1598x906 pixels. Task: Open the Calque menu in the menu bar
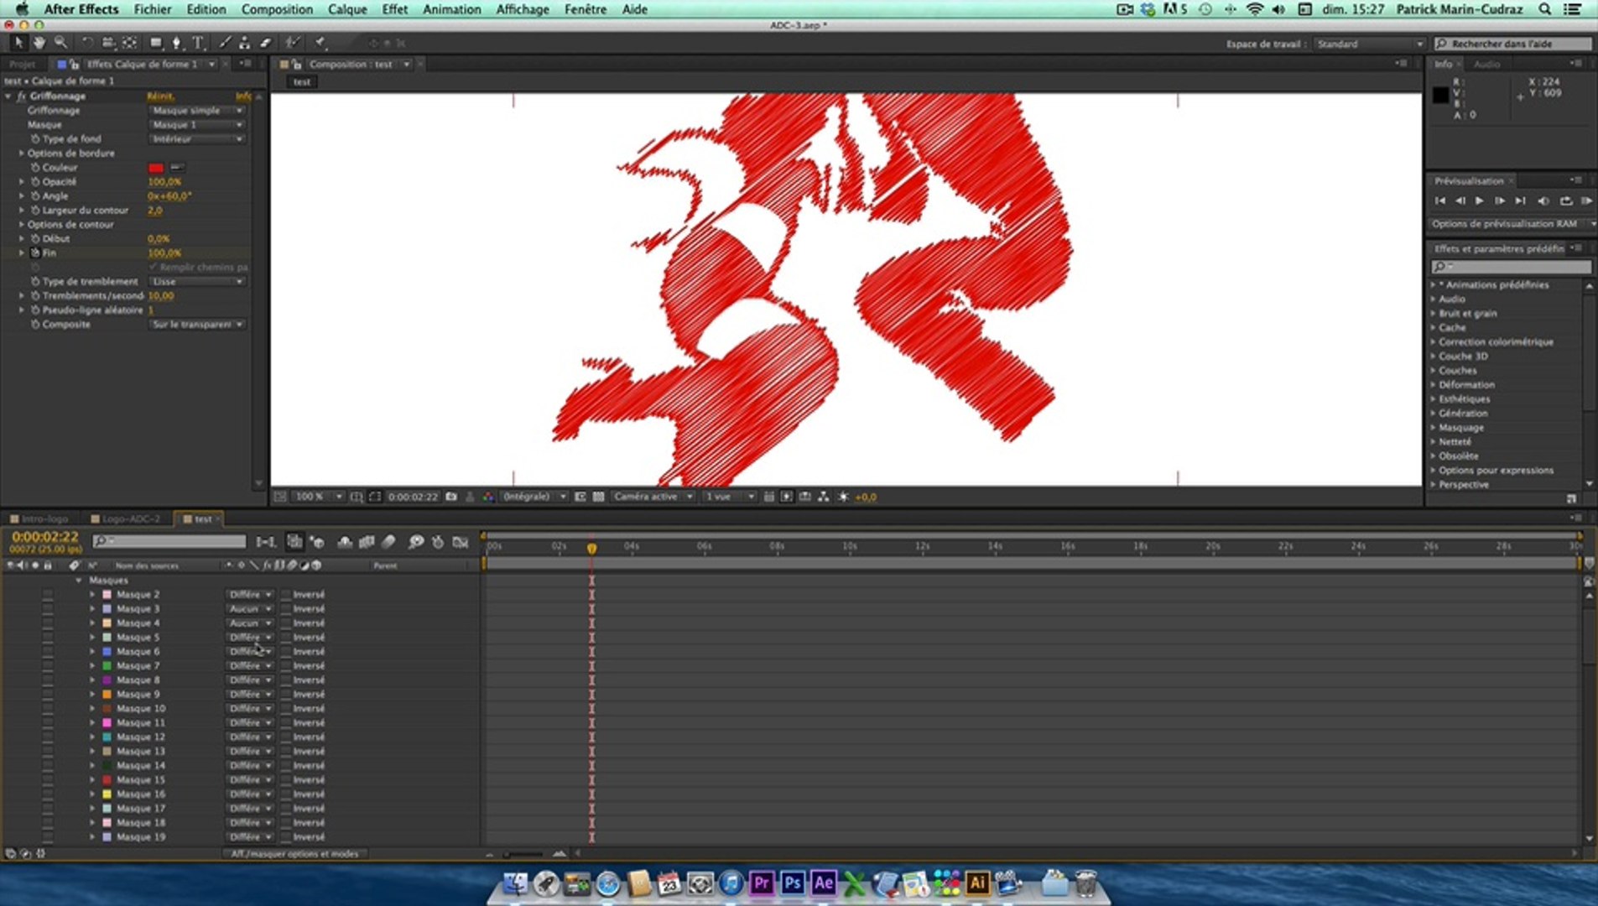point(346,9)
